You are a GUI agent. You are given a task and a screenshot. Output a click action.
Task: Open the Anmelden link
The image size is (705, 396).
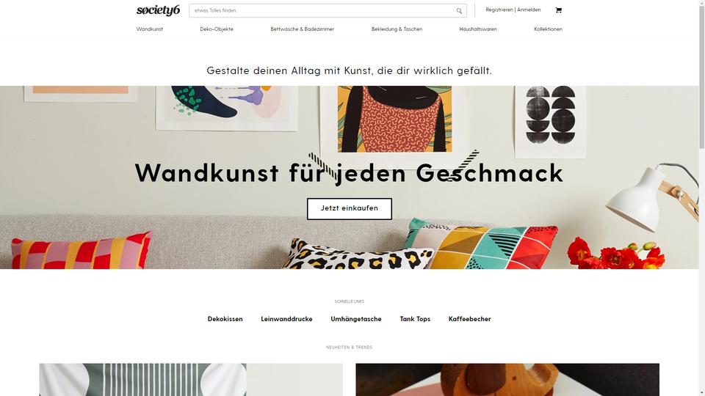point(529,10)
